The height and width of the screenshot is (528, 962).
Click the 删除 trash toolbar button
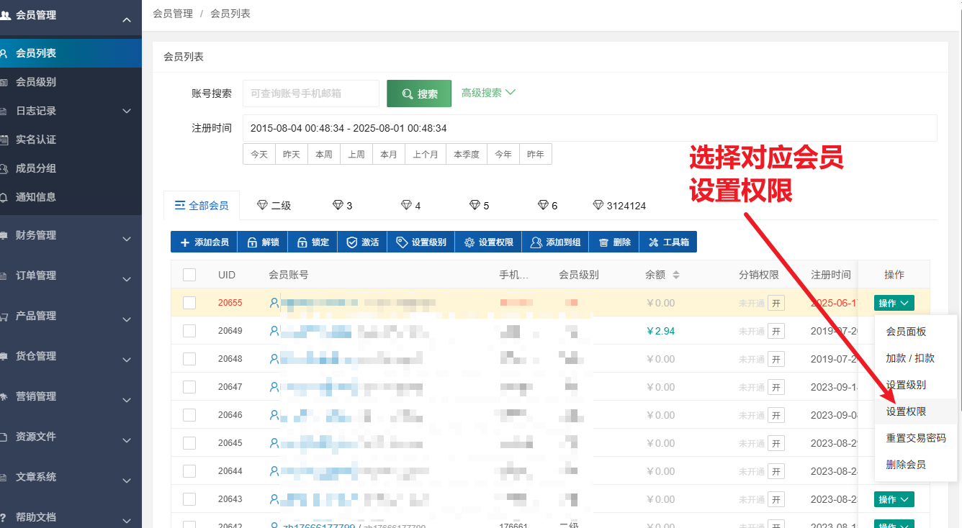(x=614, y=242)
